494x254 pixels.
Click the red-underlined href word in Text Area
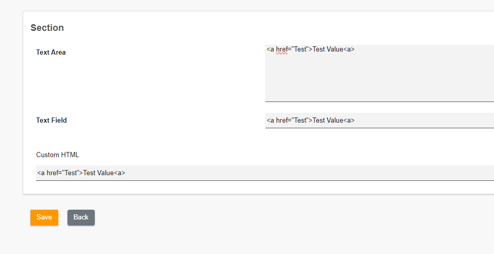coord(282,49)
